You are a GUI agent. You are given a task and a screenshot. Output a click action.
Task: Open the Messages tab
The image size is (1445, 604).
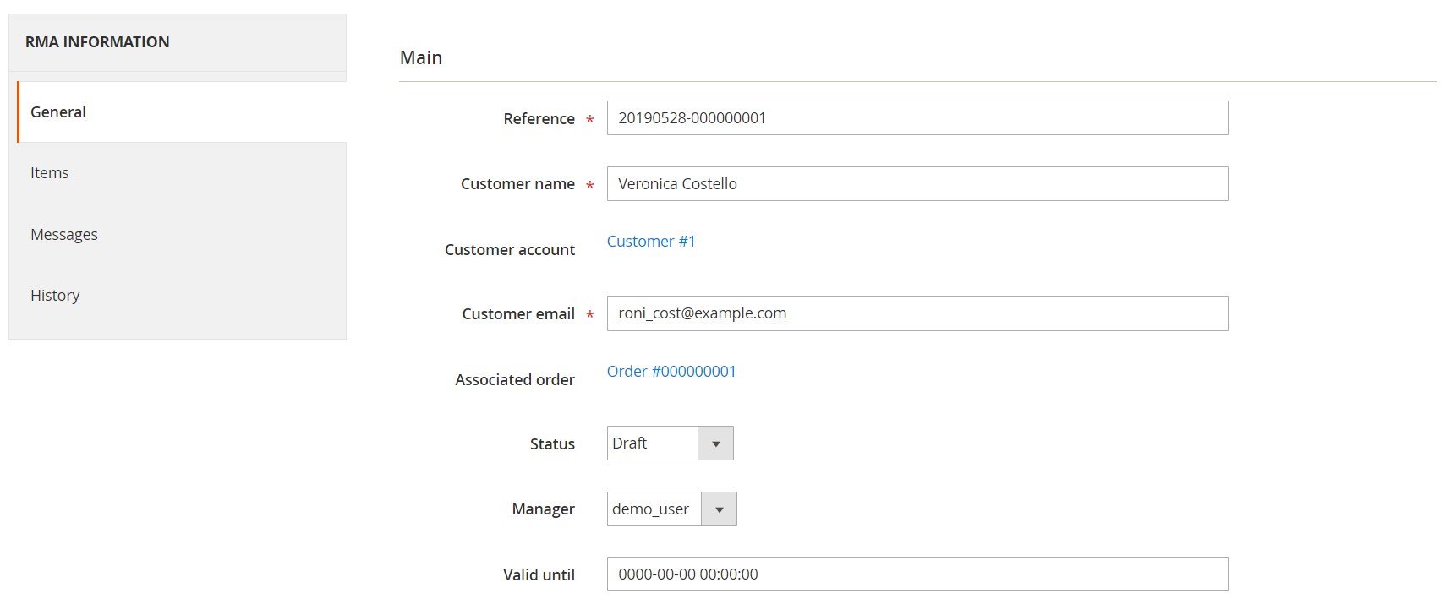coord(182,234)
